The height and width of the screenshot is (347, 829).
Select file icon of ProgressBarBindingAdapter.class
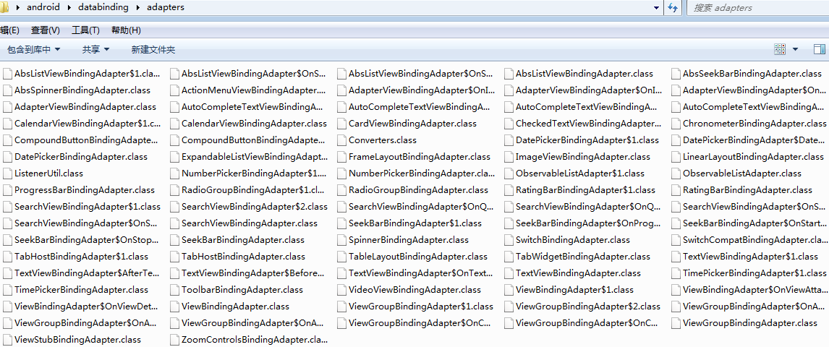(7, 189)
